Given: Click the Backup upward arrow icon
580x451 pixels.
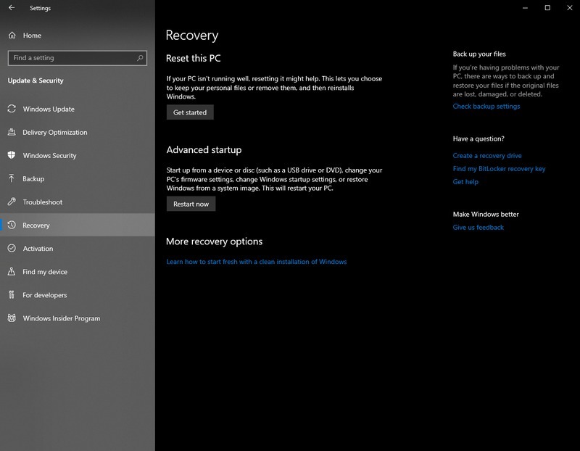Looking at the screenshot, I should pyautogui.click(x=12, y=178).
